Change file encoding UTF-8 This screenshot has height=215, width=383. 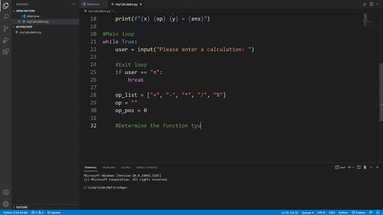[321, 213]
